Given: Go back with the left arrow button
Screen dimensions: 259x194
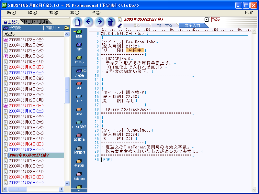Looking at the screenshot, I should tap(88, 22).
